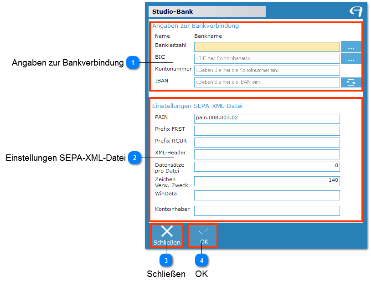
Task: Click the IBAN label
Action: [x=162, y=81]
